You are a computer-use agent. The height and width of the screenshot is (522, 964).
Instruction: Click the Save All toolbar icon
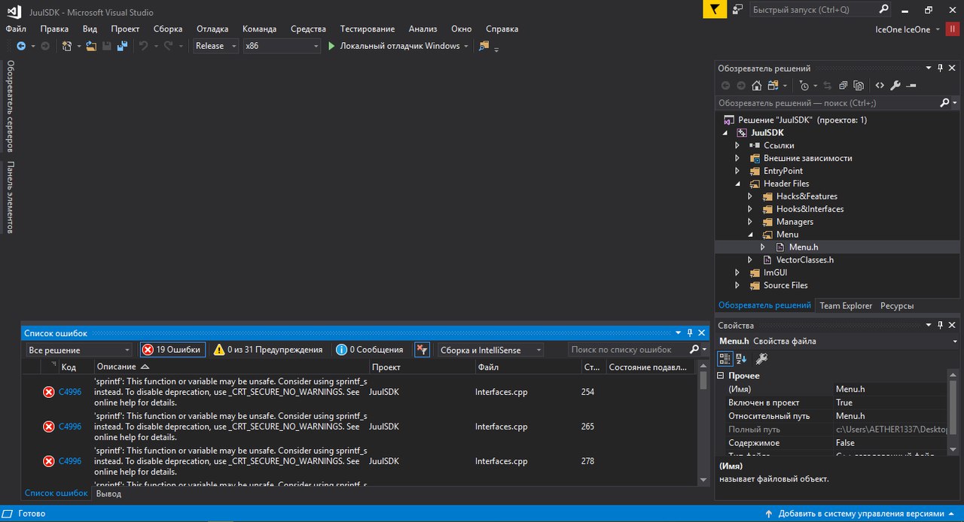coord(121,46)
